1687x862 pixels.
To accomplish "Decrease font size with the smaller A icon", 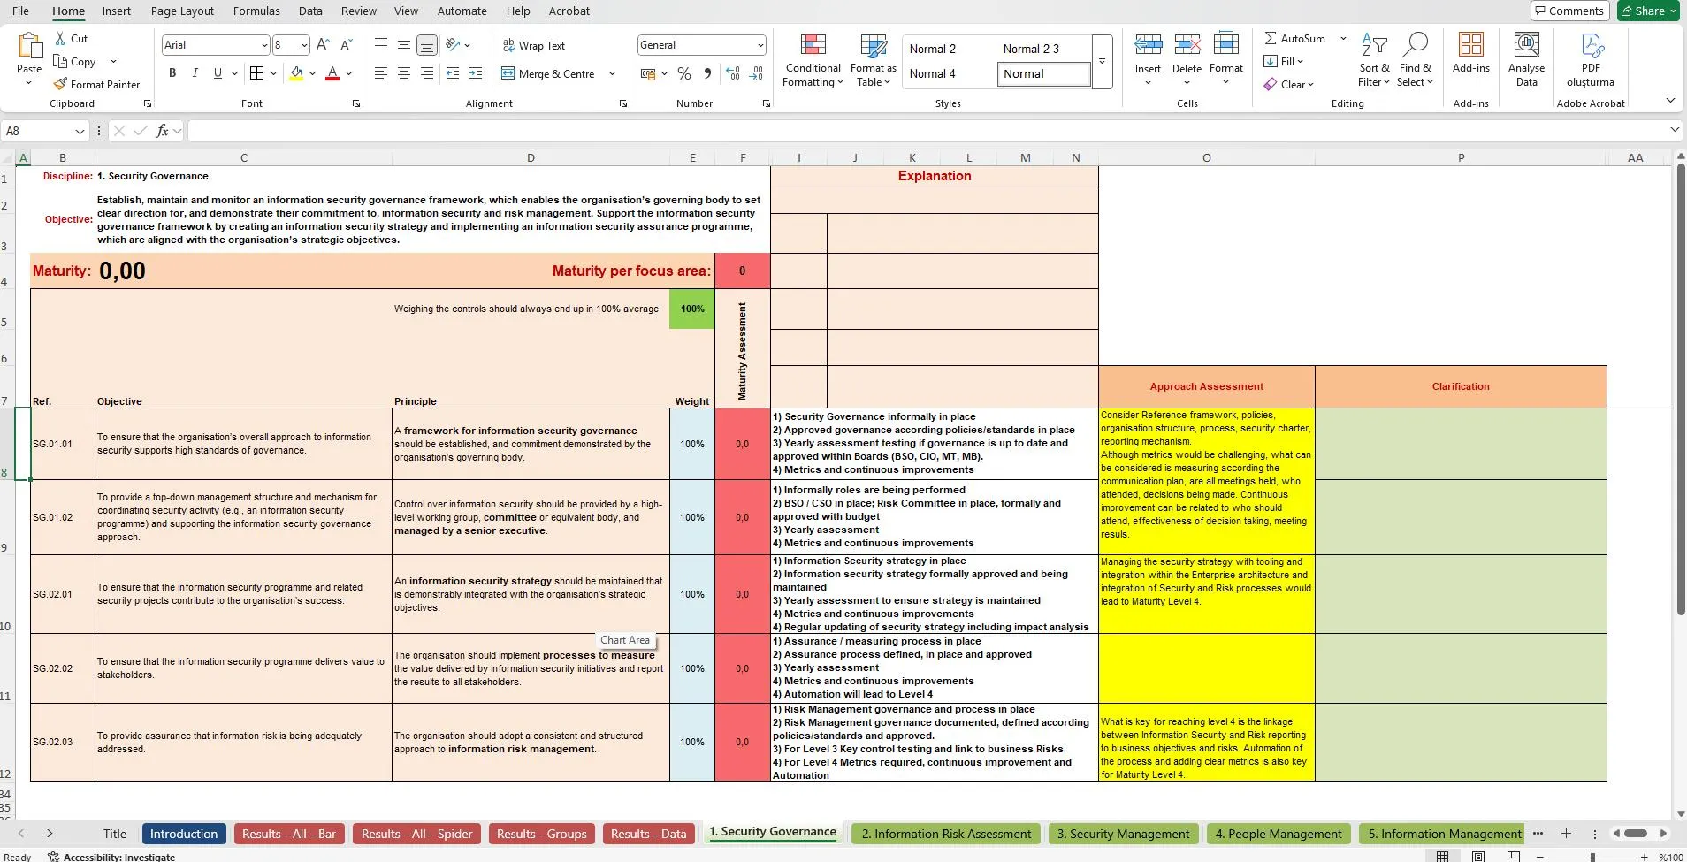I will pos(346,44).
